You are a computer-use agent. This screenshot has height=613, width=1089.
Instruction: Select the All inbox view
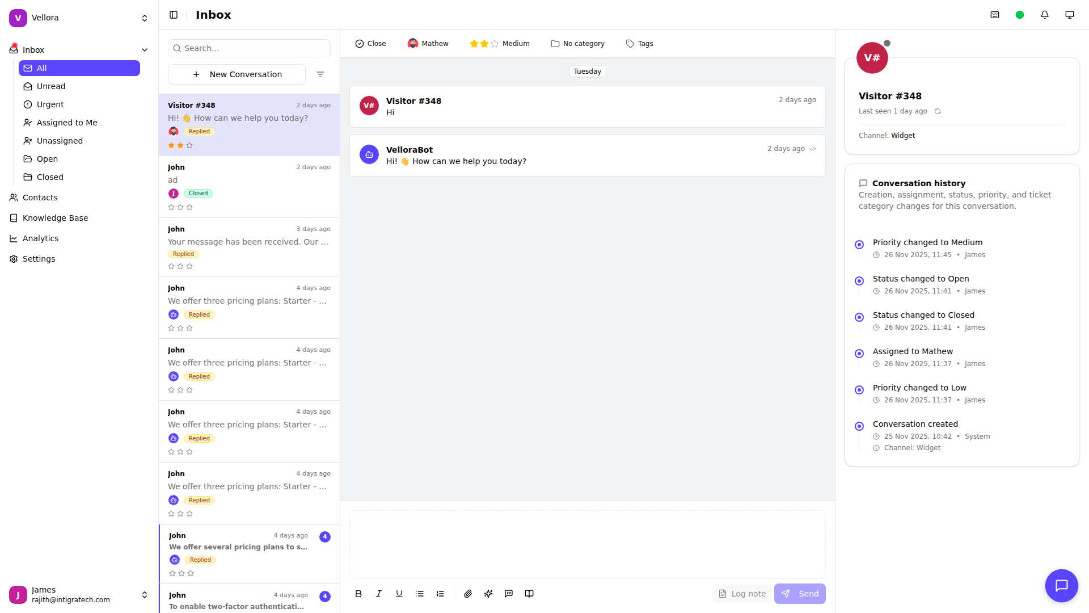point(79,68)
